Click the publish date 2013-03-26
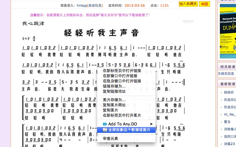 click(x=135, y=6)
